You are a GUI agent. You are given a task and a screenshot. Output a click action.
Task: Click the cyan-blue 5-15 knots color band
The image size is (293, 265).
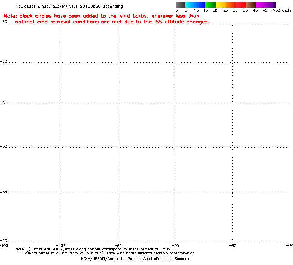point(195,5)
